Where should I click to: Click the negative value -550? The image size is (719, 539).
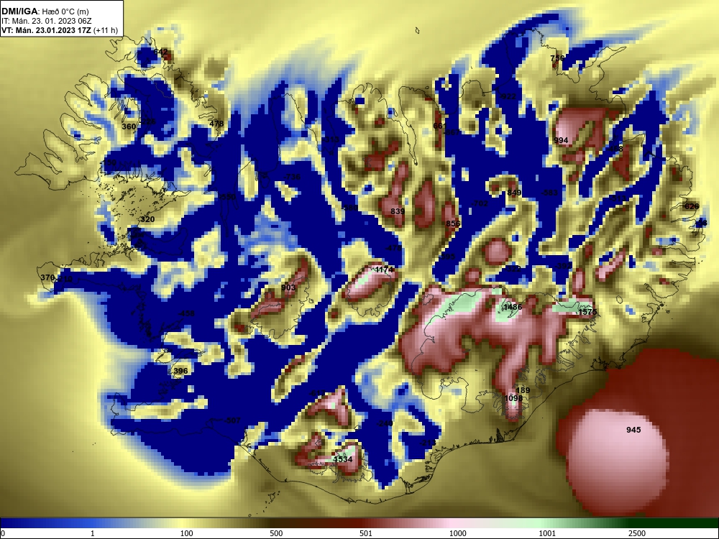tap(227, 197)
